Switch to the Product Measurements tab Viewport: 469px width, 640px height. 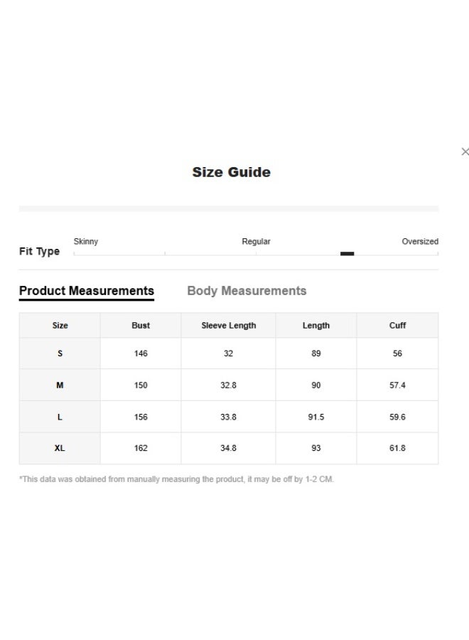pyautogui.click(x=87, y=291)
